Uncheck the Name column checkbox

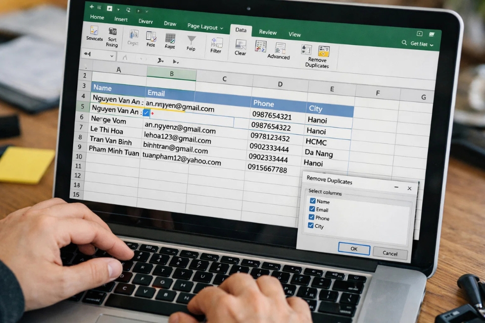point(313,200)
